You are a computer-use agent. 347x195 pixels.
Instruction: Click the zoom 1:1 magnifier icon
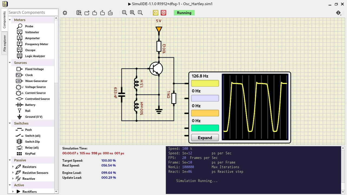click(x=140, y=13)
